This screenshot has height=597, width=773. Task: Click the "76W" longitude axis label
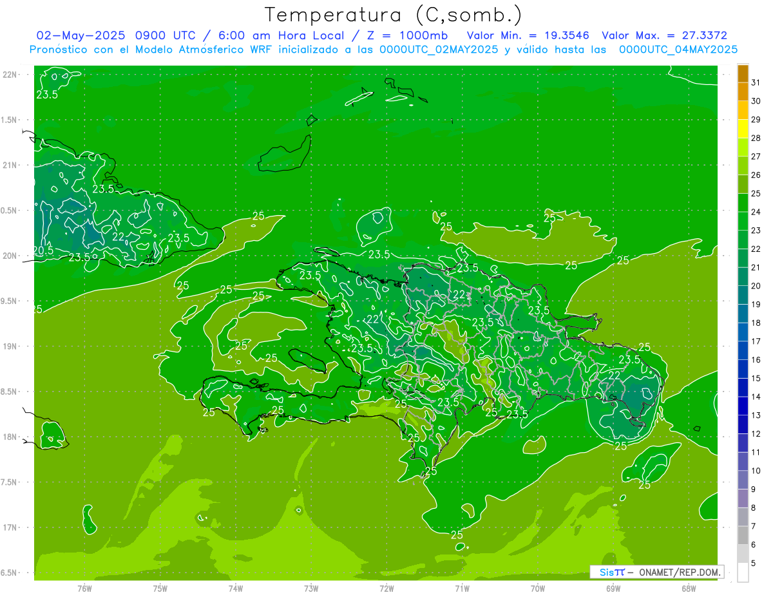pyautogui.click(x=84, y=588)
